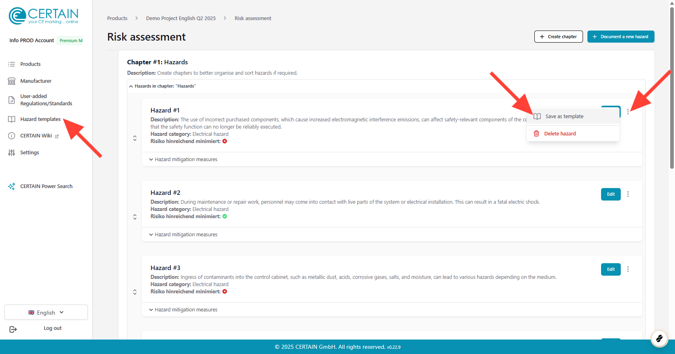Image resolution: width=675 pixels, height=354 pixels.
Task: Open CERTAIN Power Search
Action: point(47,186)
